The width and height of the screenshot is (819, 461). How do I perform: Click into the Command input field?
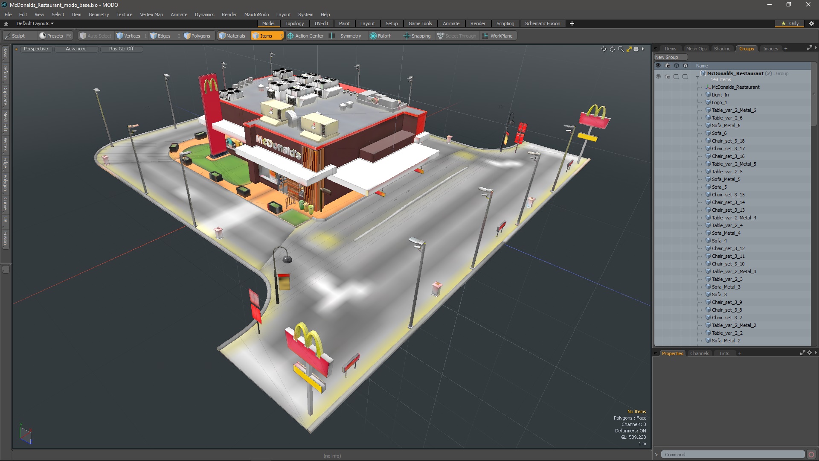coord(733,455)
